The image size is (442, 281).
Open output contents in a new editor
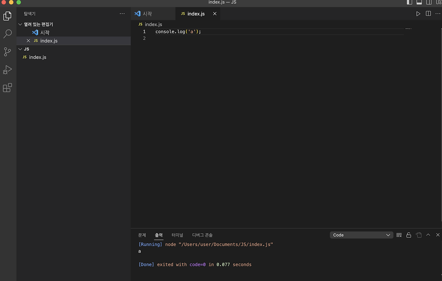pyautogui.click(x=419, y=235)
